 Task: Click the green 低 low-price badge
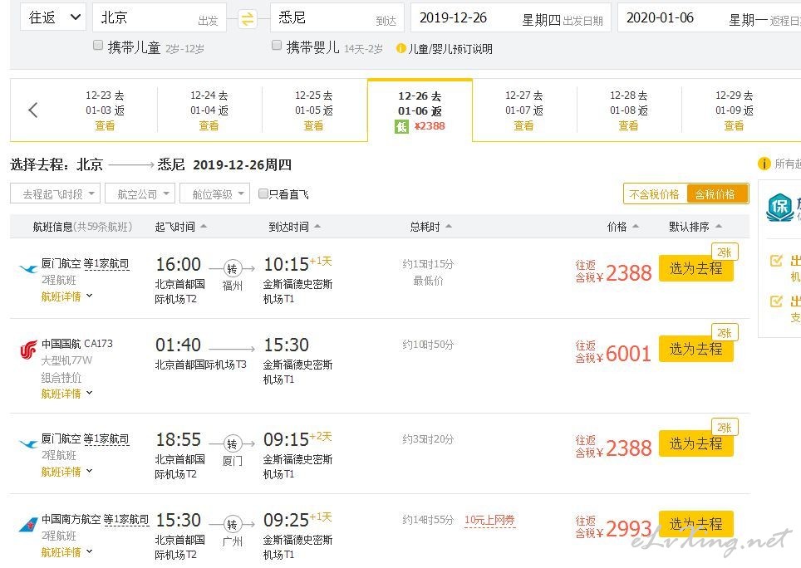pyautogui.click(x=401, y=126)
